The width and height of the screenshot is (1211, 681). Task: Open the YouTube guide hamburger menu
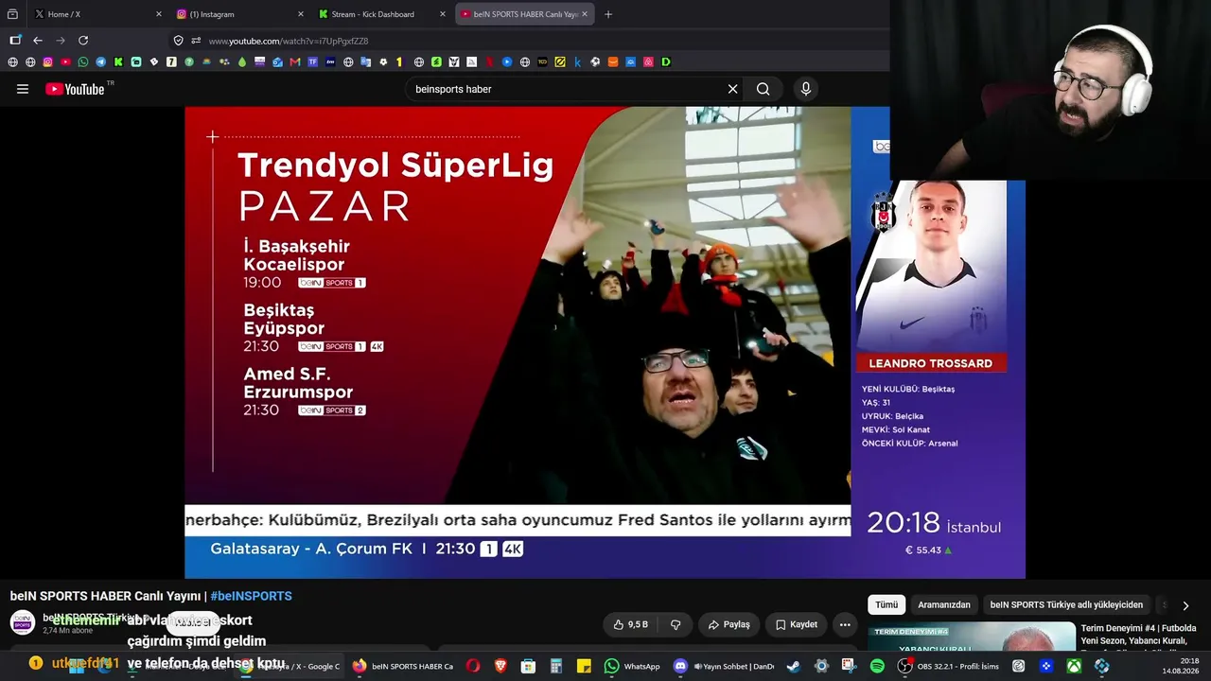pos(23,89)
